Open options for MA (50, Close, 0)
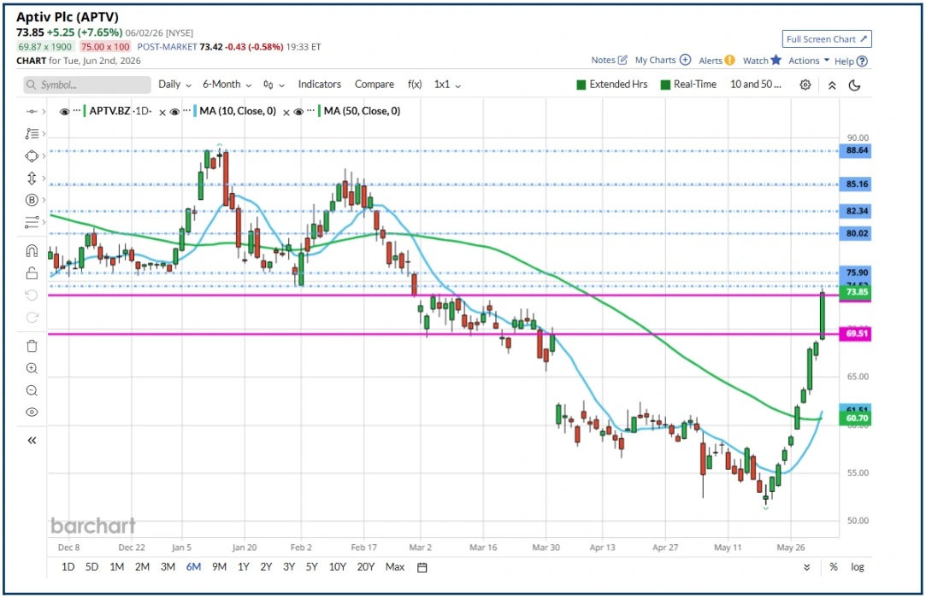 tap(310, 110)
